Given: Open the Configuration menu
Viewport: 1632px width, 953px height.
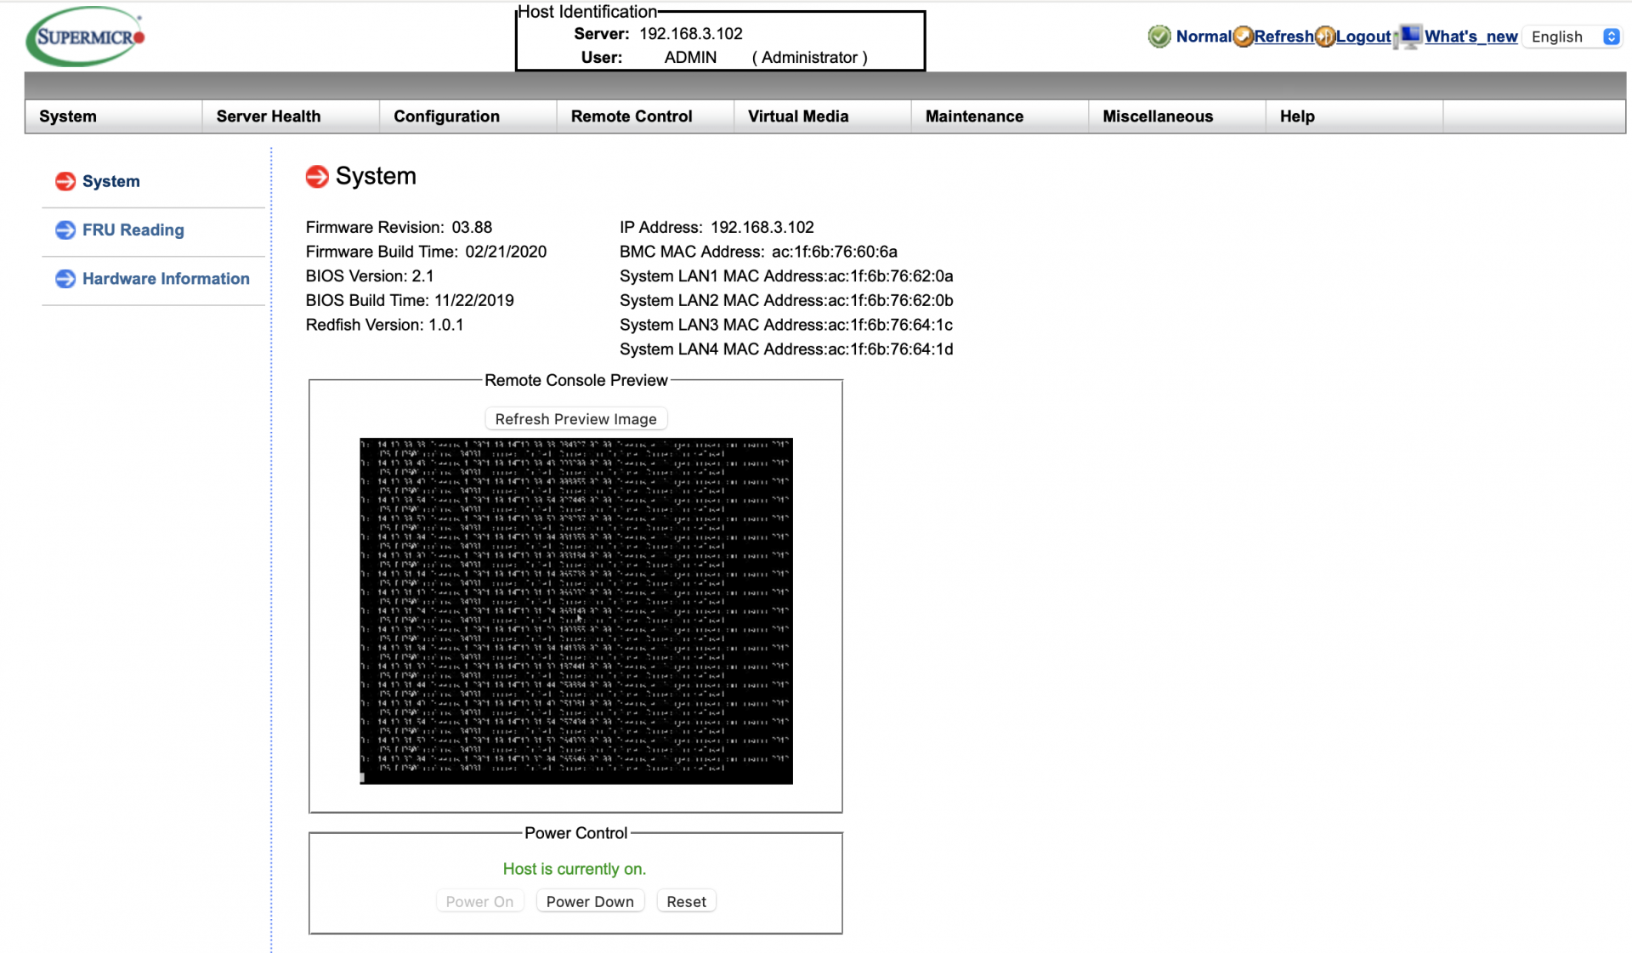Looking at the screenshot, I should [446, 116].
